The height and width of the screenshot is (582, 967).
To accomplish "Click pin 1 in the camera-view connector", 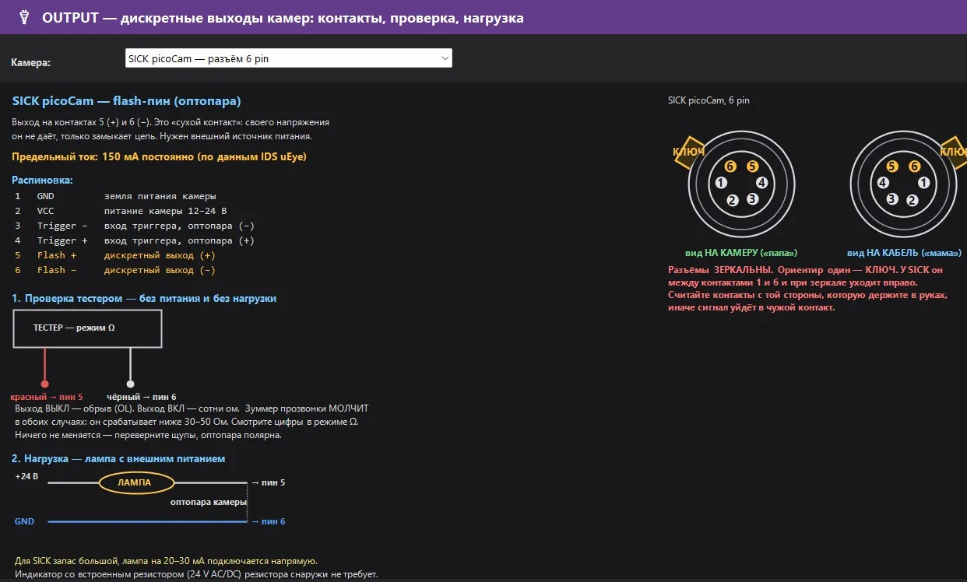I will 721,183.
